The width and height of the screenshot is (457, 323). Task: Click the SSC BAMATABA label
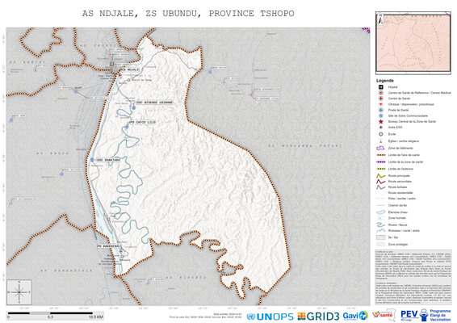tap(108, 160)
